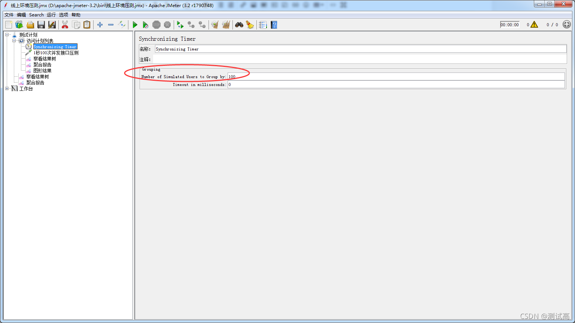Select Synchronizing Timer in the tree

(55, 47)
